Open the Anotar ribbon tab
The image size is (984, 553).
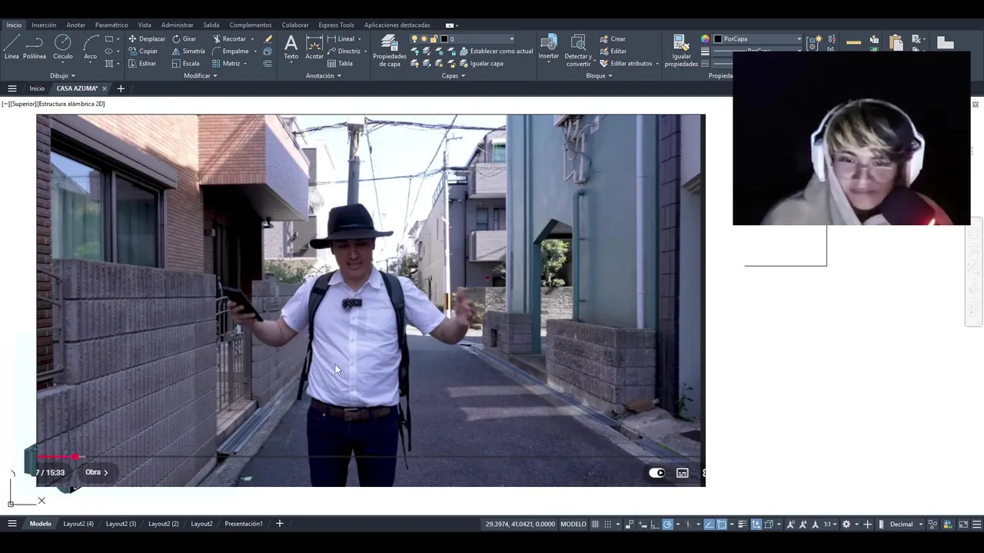coord(75,25)
